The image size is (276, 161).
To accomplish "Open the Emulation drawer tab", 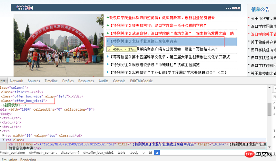I will click(9, 160).
